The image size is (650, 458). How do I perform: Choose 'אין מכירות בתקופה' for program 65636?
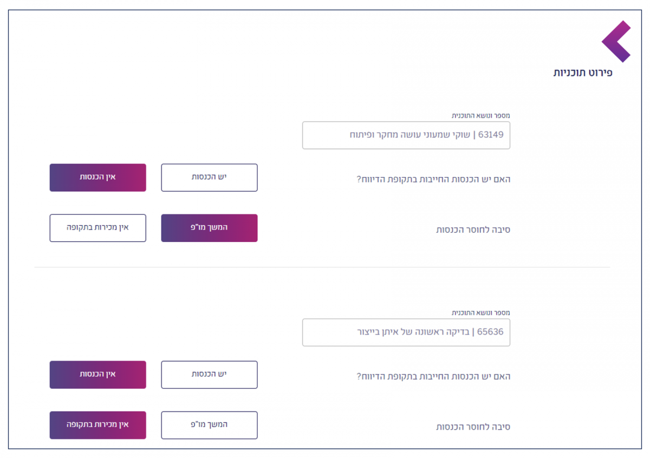pos(97,425)
